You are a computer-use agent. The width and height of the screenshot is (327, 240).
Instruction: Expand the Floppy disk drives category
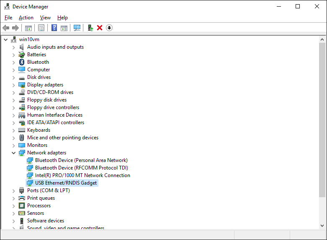click(13, 100)
